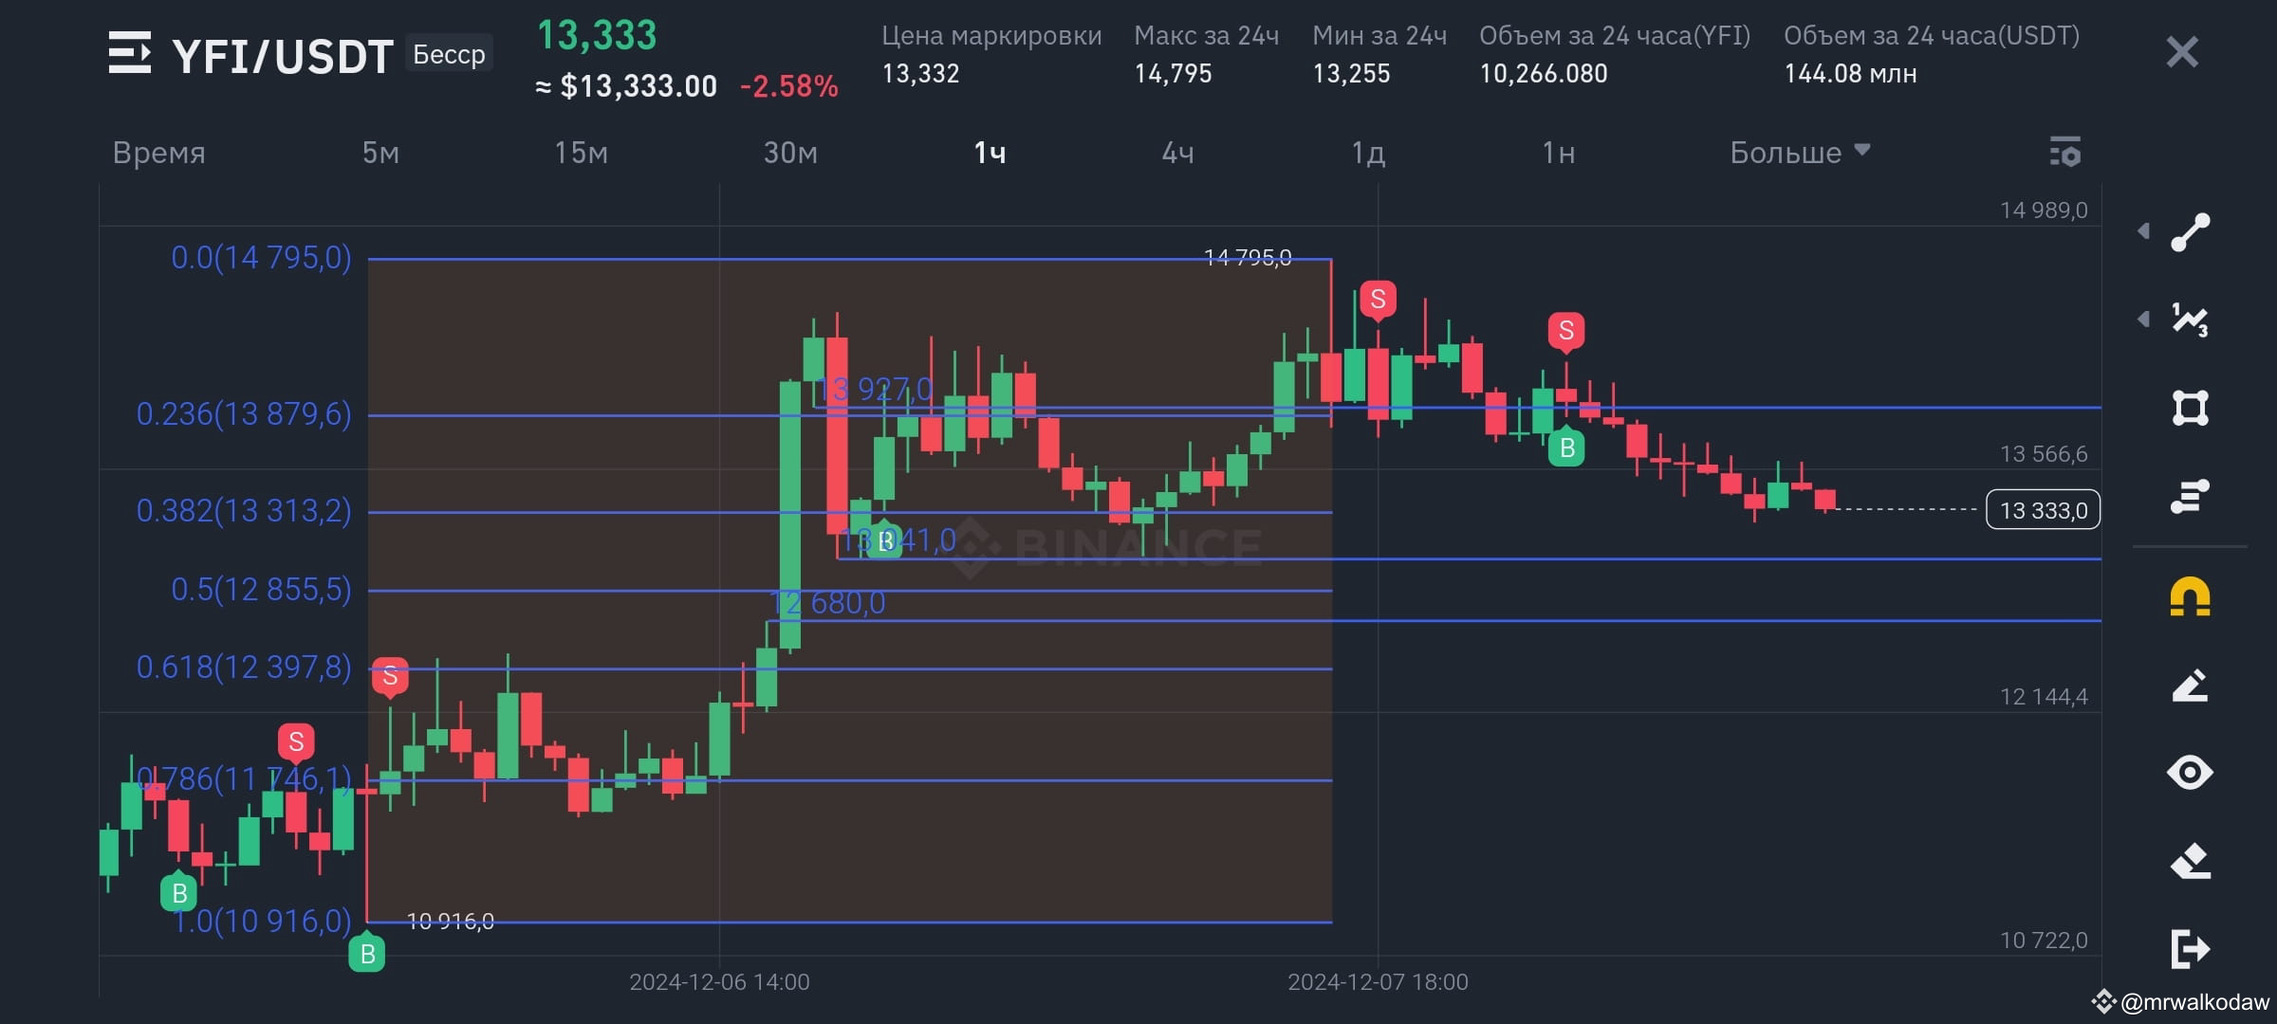Toggle visibility of chart drawings

tap(2192, 772)
